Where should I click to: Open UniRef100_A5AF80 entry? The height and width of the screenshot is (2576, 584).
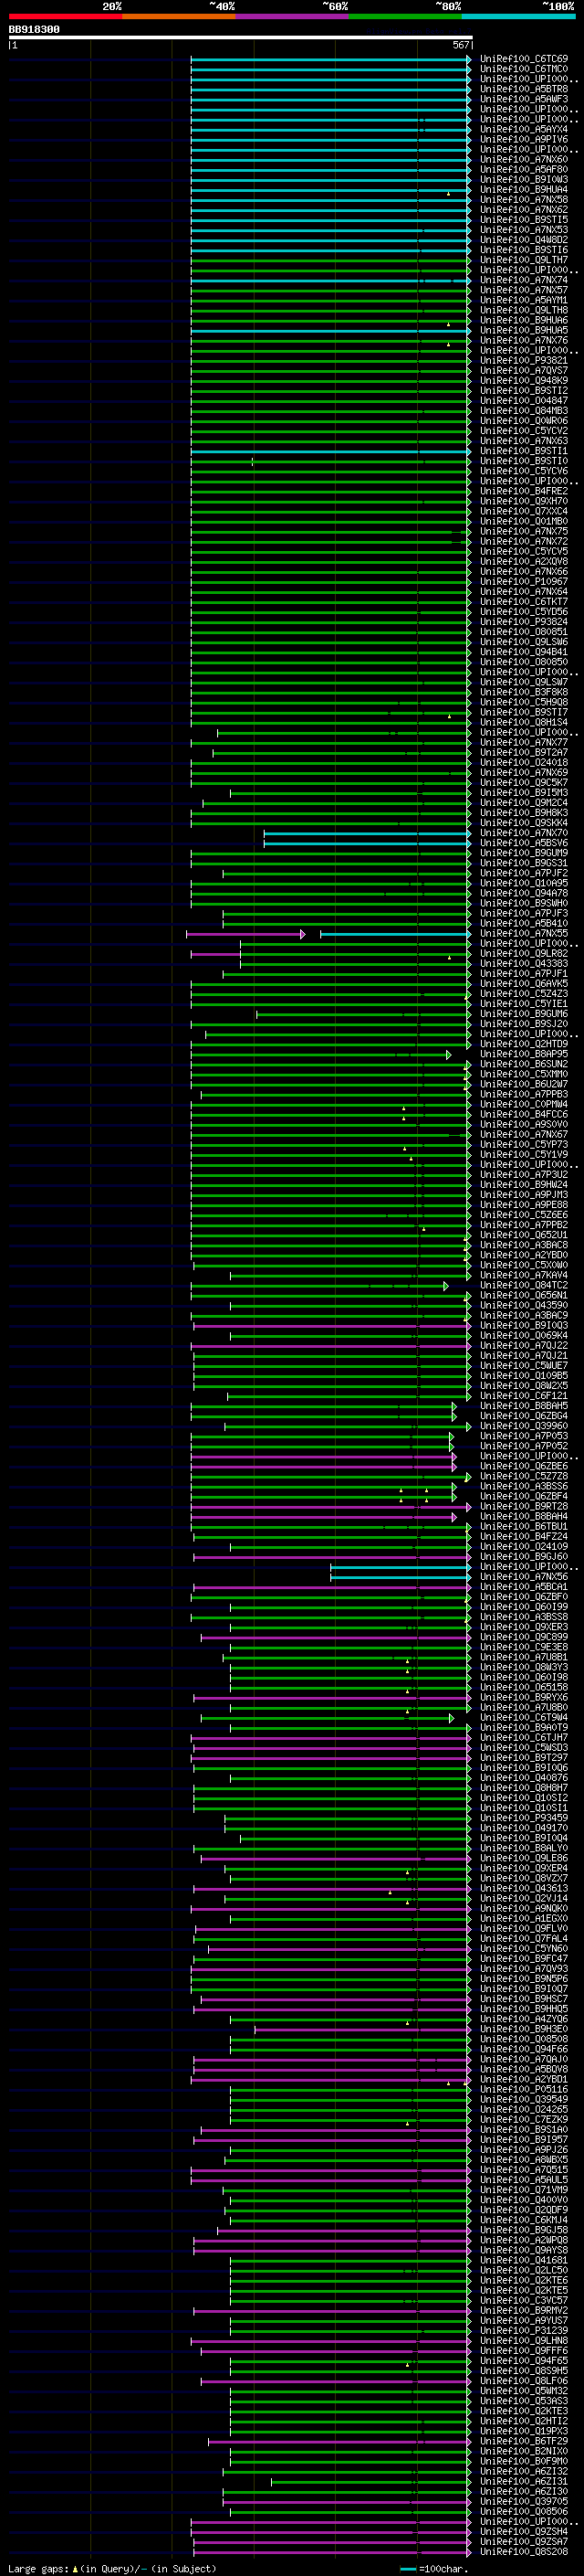[524, 169]
